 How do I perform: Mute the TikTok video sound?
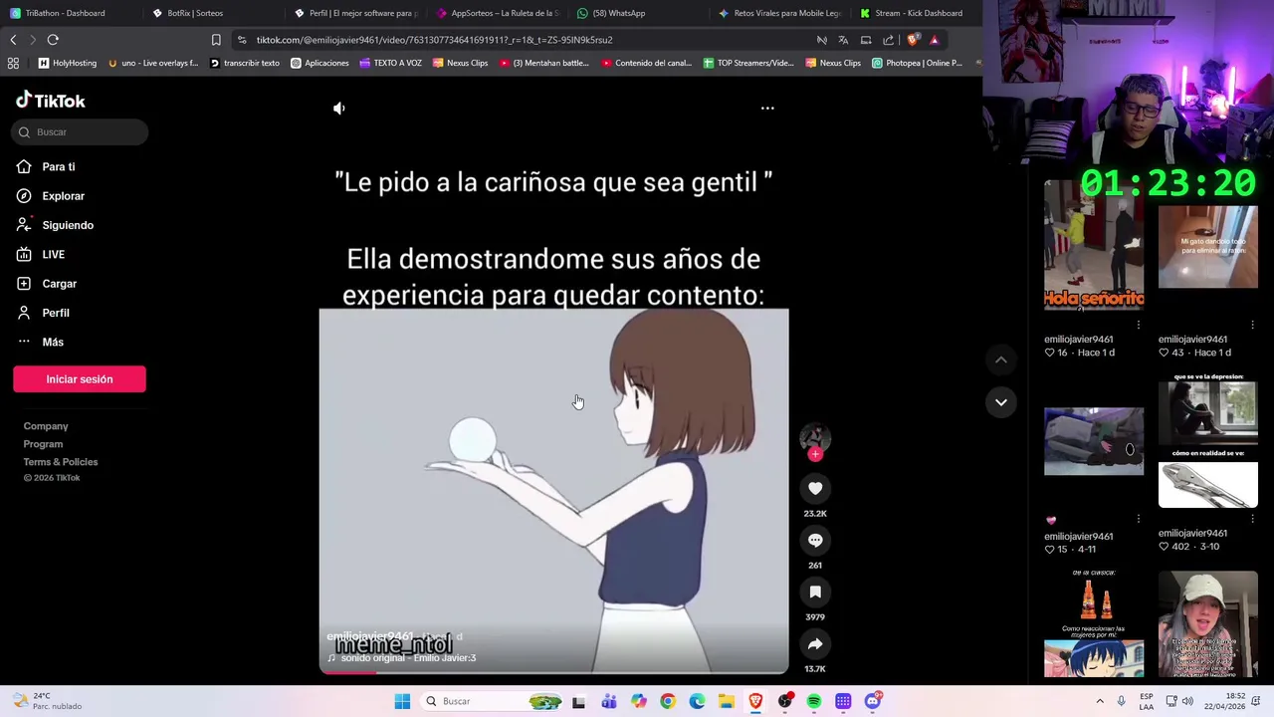[x=339, y=108]
